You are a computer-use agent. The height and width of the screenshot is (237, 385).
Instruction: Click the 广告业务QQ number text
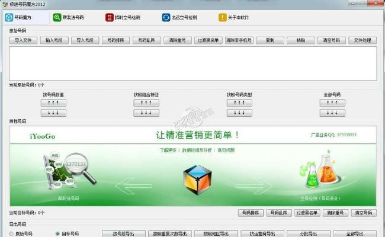(333, 135)
